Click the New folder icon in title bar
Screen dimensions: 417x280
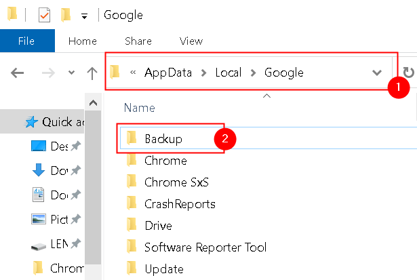[x=65, y=14]
